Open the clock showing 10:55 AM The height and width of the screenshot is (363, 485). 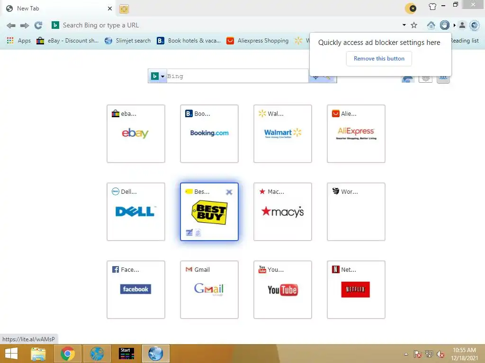point(464,354)
